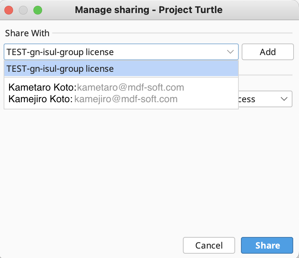
Task: Click the separator line under the group license option
Action: (121, 77)
